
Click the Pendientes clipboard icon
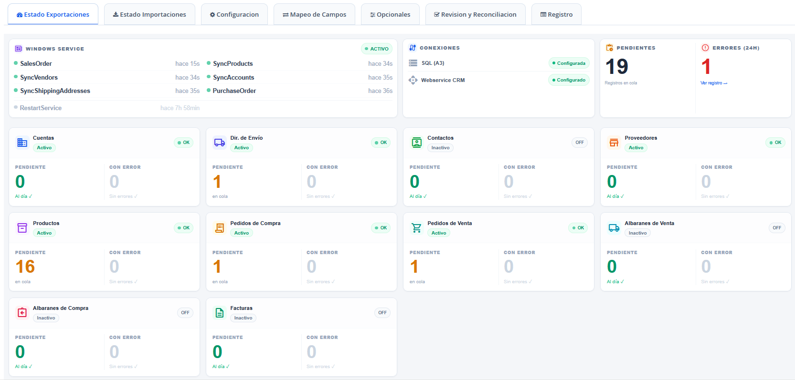[x=610, y=48]
